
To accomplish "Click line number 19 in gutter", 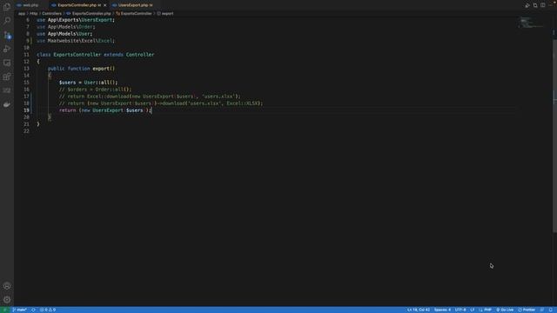I will [27, 110].
